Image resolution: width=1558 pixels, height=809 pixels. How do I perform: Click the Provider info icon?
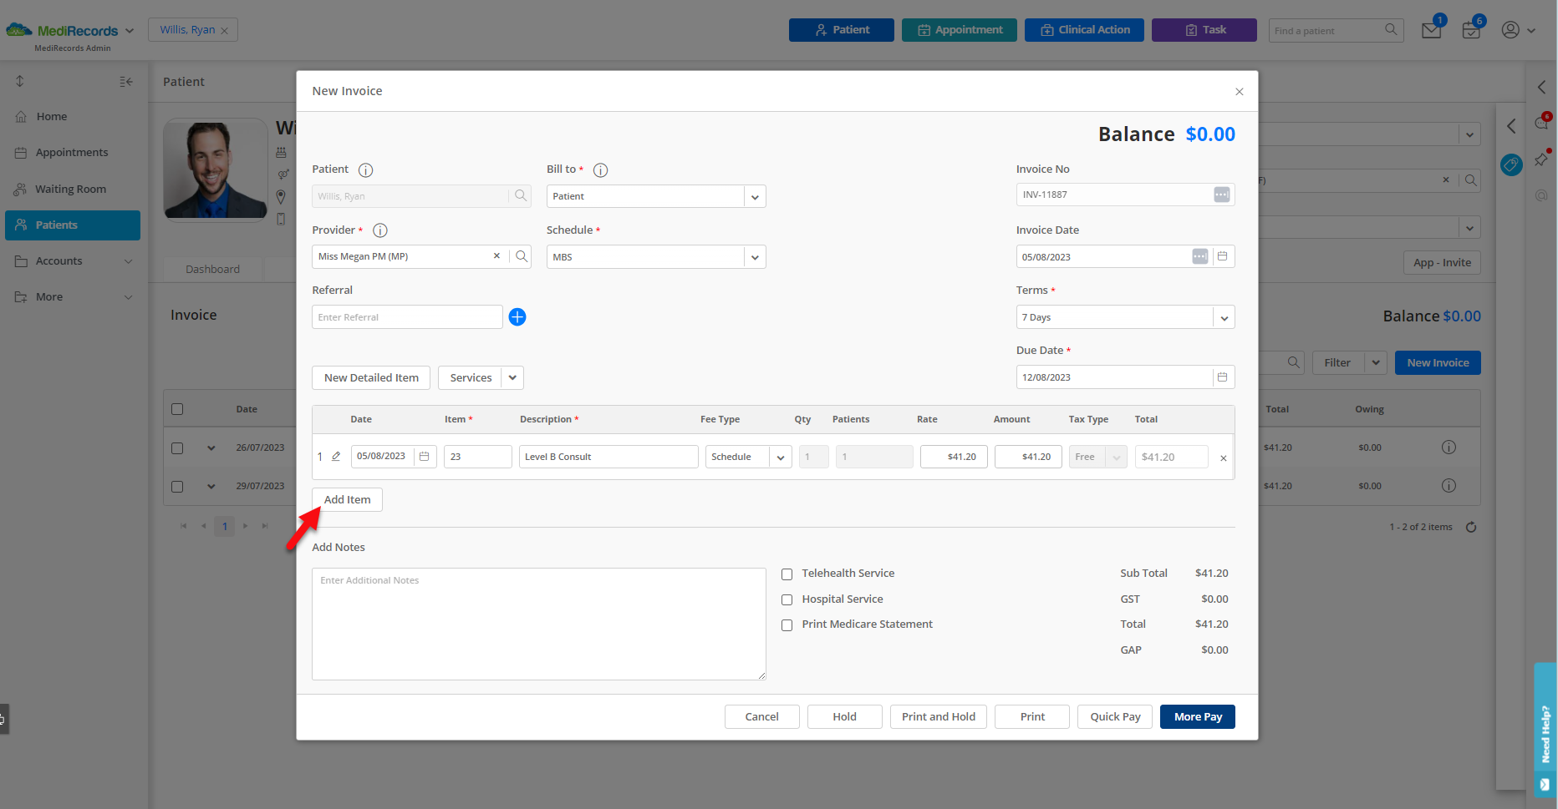(379, 230)
